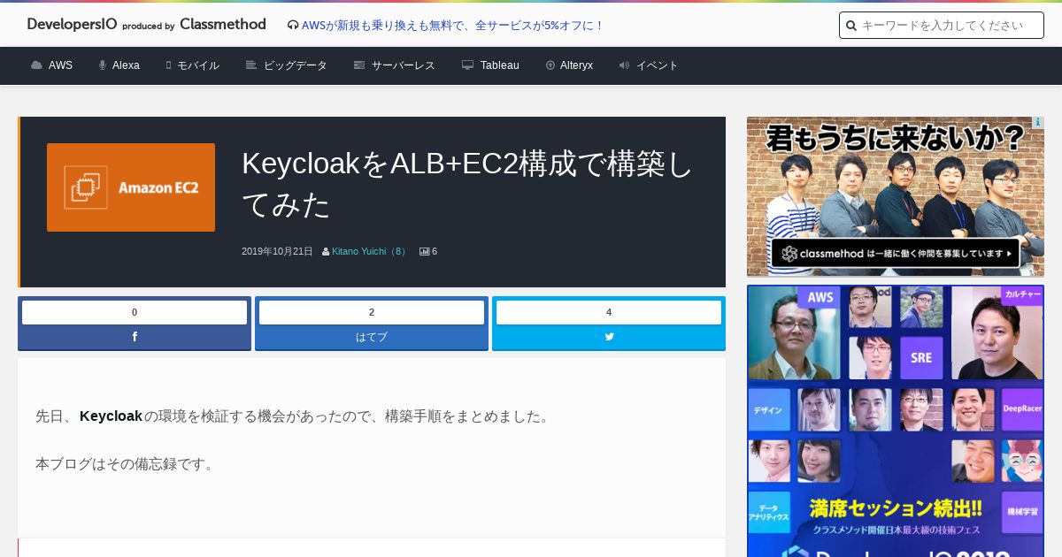Viewport: 1062px width, 557px height.
Task: Click the ad info icon on recruiting banner
Action: (x=1038, y=122)
